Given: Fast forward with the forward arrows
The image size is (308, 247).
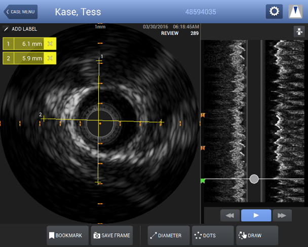Looking at the screenshot, I should pos(282,216).
